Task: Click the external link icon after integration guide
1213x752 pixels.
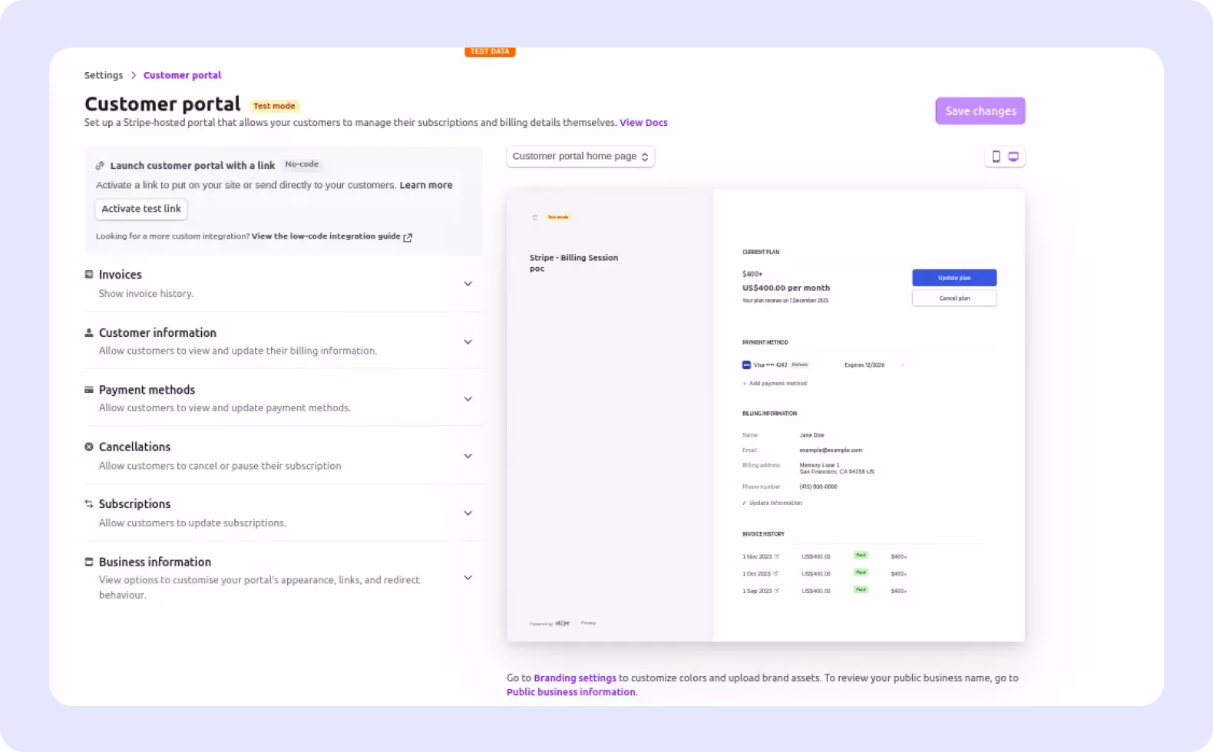Action: coord(408,237)
